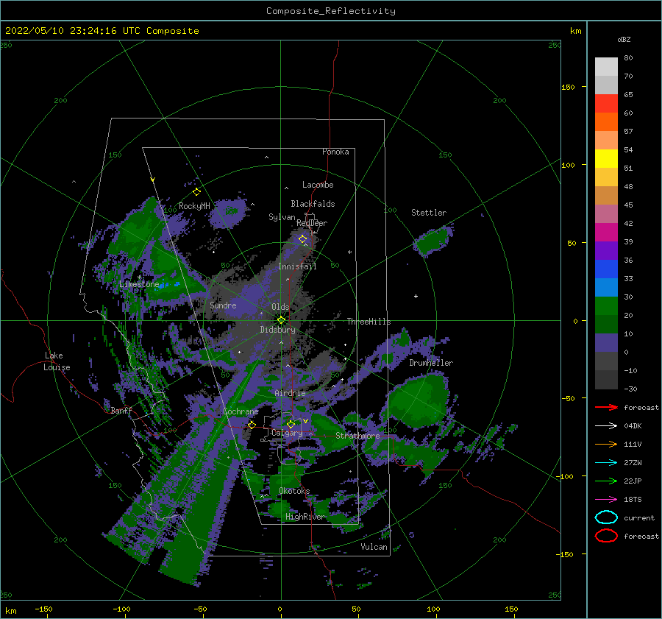This screenshot has height=619, width=662.
Task: Click the Lake Louise label
Action: pyautogui.click(x=57, y=361)
